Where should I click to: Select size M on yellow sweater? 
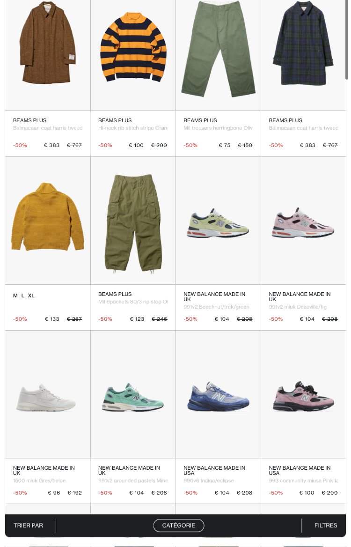[15, 296]
